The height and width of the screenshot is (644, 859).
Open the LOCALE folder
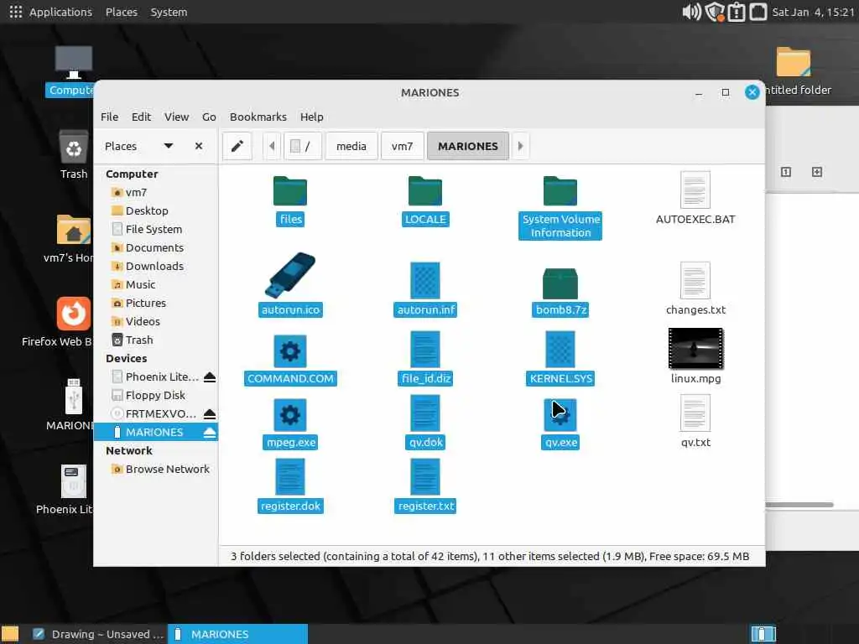click(425, 191)
